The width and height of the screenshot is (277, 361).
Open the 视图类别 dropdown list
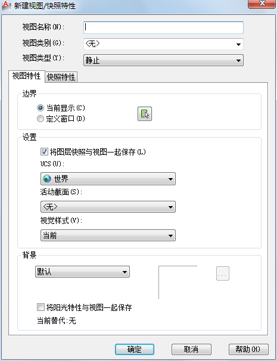[163, 43]
